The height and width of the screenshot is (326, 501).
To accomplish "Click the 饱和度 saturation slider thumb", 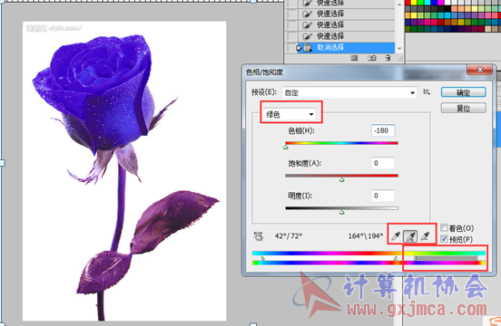I will pos(341,179).
